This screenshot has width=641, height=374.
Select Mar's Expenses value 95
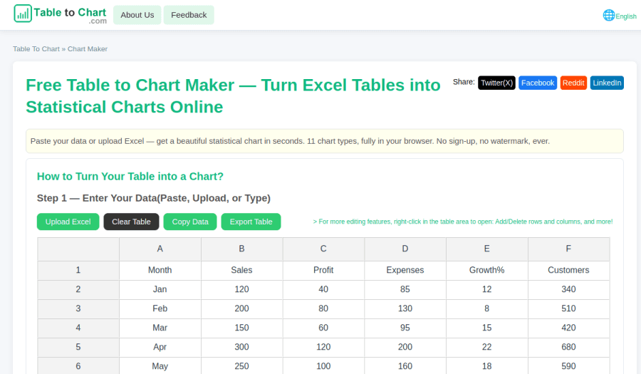(x=405, y=328)
